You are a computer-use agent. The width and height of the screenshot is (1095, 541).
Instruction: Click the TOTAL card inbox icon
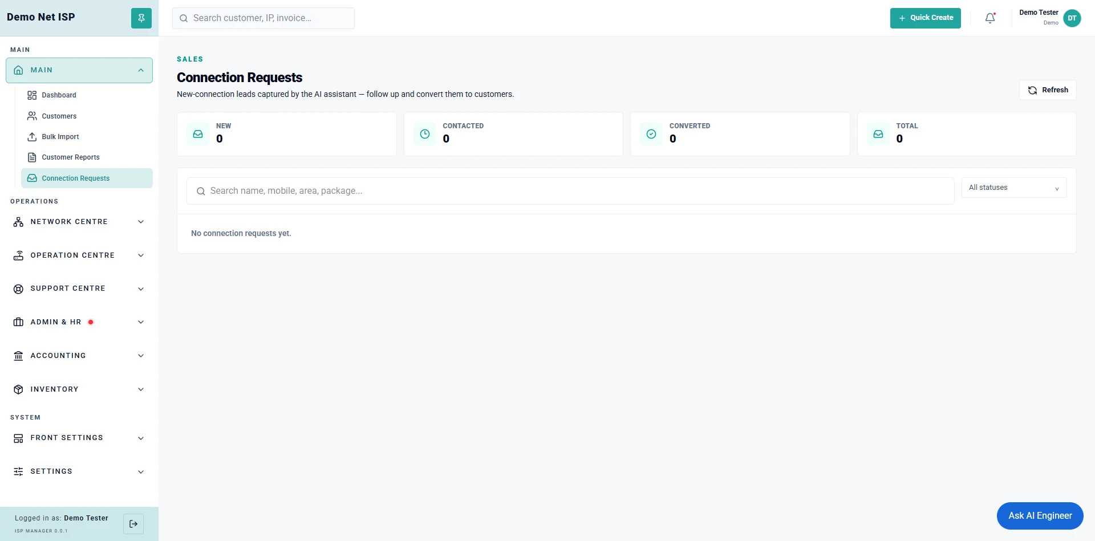click(x=878, y=134)
